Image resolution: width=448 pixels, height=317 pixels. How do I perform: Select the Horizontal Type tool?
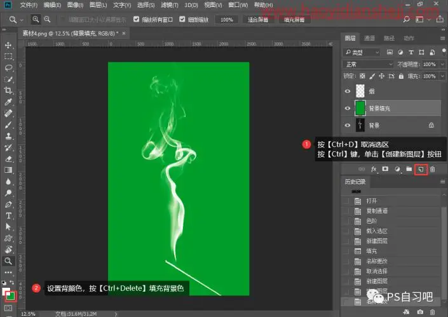8,215
